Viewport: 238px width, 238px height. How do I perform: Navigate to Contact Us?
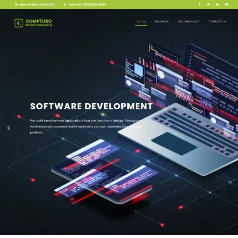coord(217,21)
